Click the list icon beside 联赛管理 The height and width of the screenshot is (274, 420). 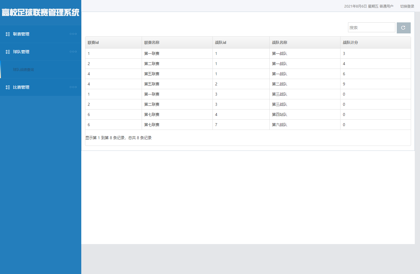pos(8,34)
